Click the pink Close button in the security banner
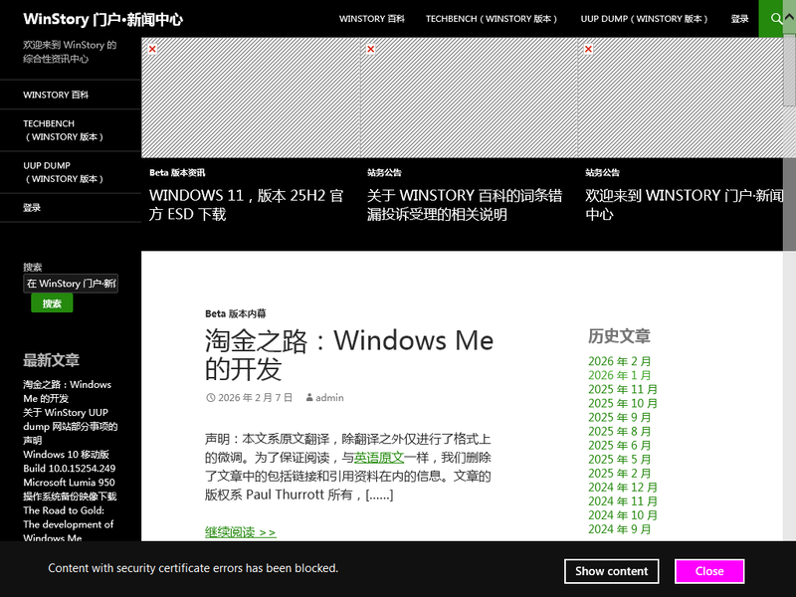 709,571
